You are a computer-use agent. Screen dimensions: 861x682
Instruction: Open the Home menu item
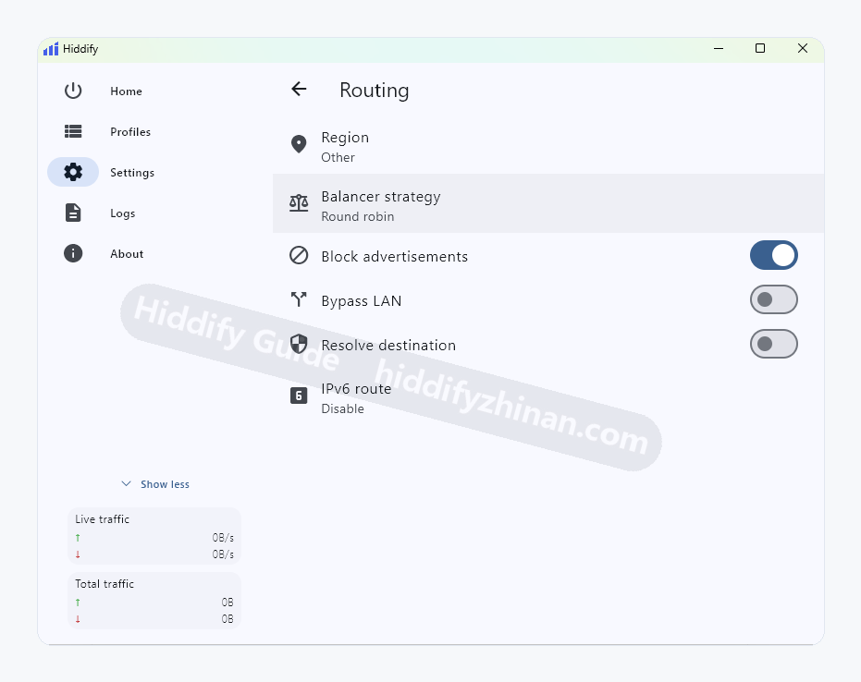pos(126,91)
